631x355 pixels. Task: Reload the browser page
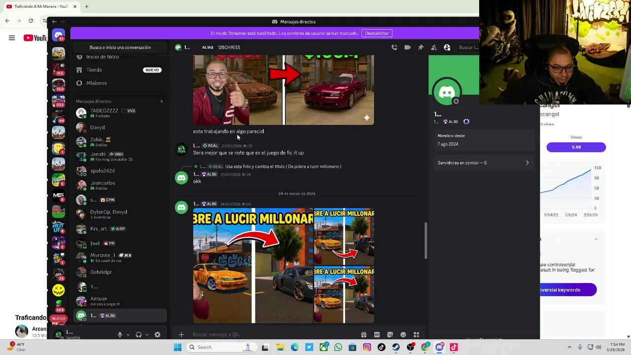pos(31,21)
